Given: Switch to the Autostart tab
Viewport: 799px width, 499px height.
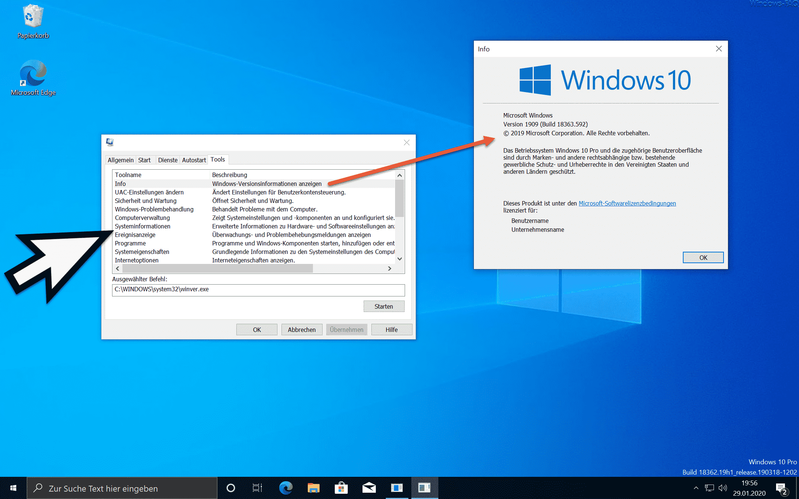Looking at the screenshot, I should (194, 160).
